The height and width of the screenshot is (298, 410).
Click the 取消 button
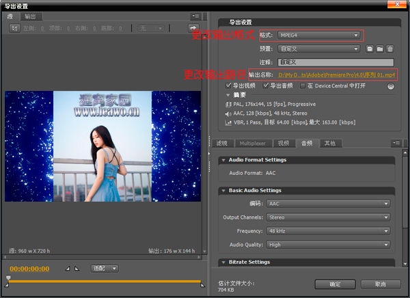(x=381, y=284)
